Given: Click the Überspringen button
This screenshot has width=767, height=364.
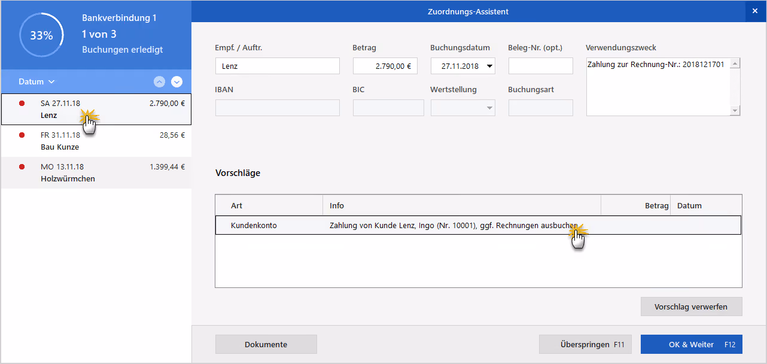Looking at the screenshot, I should coord(585,344).
